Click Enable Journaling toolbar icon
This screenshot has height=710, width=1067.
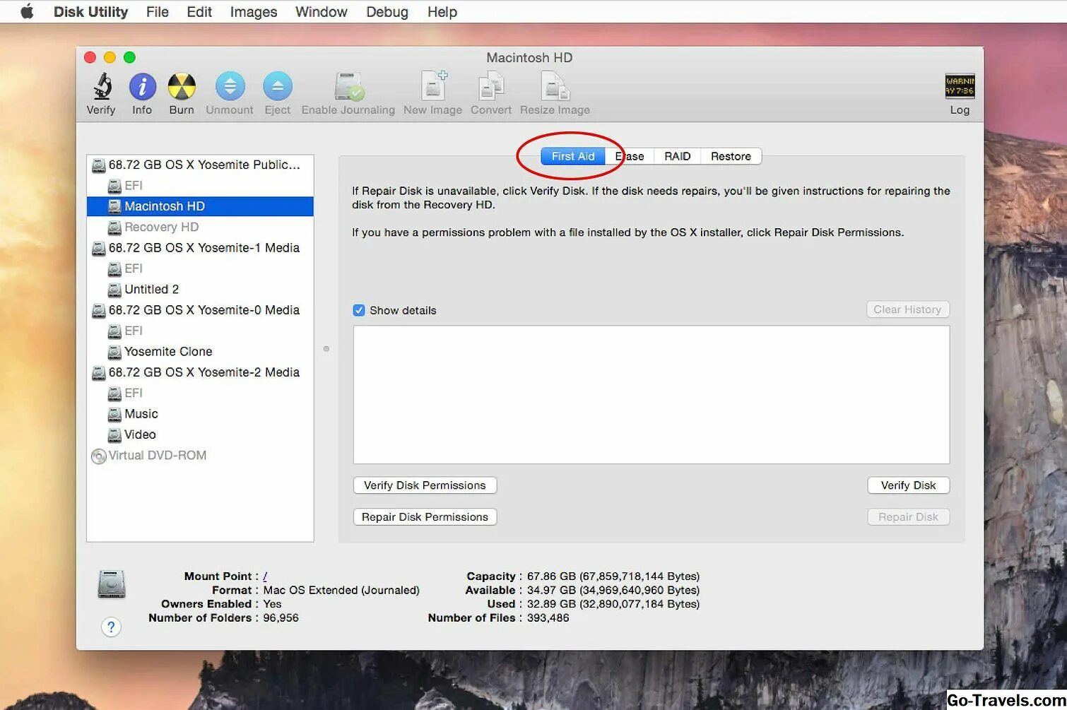pos(349,86)
